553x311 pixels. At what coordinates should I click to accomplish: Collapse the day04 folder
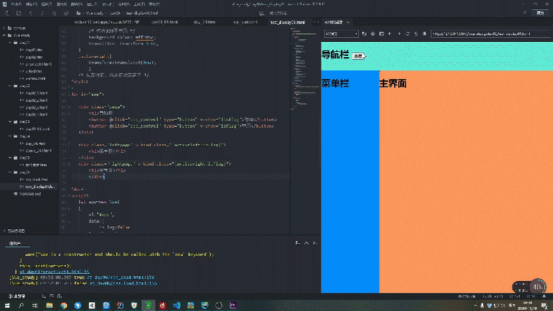(10, 136)
